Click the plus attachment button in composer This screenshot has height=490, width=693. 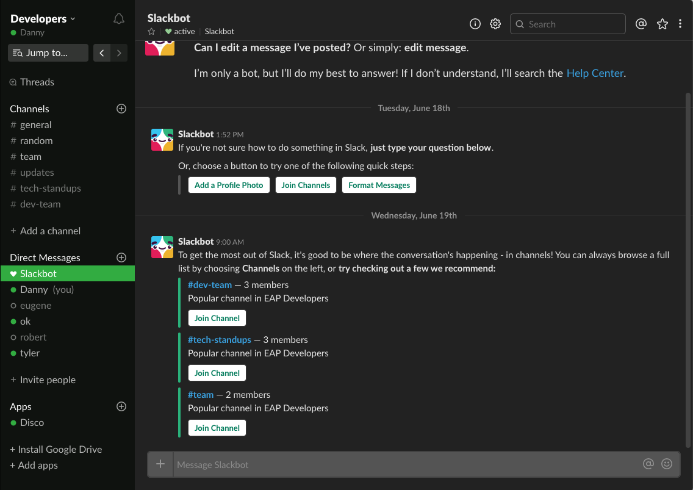tap(160, 464)
